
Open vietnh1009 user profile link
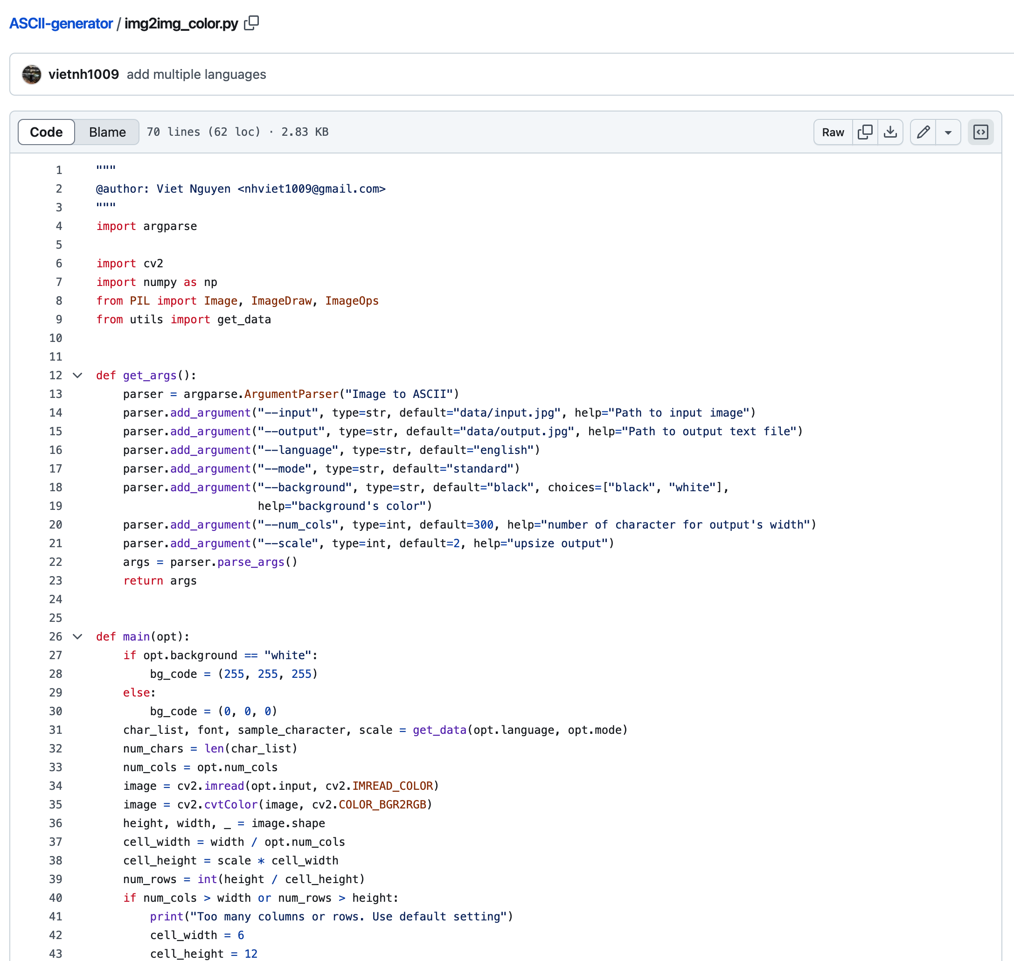(x=83, y=74)
